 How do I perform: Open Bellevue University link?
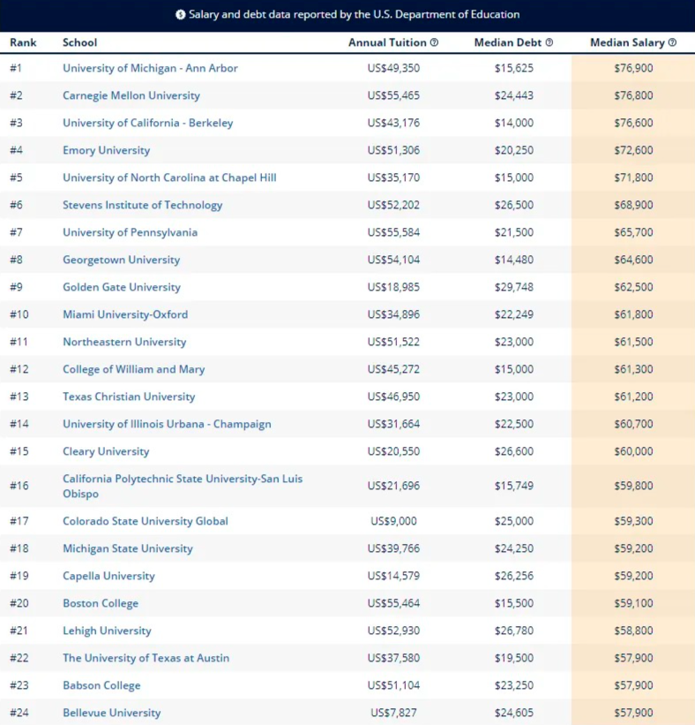click(112, 713)
